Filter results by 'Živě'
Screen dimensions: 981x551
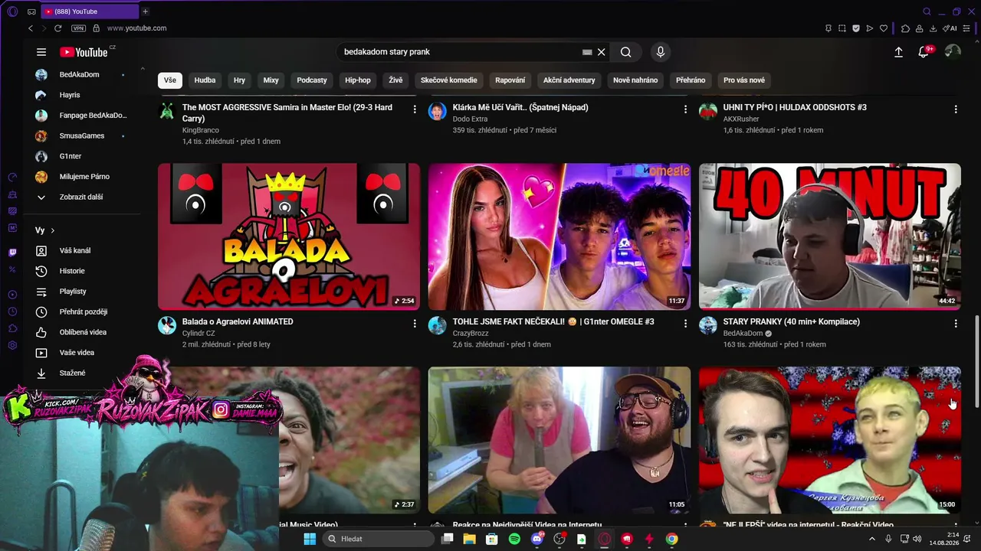[x=395, y=80]
